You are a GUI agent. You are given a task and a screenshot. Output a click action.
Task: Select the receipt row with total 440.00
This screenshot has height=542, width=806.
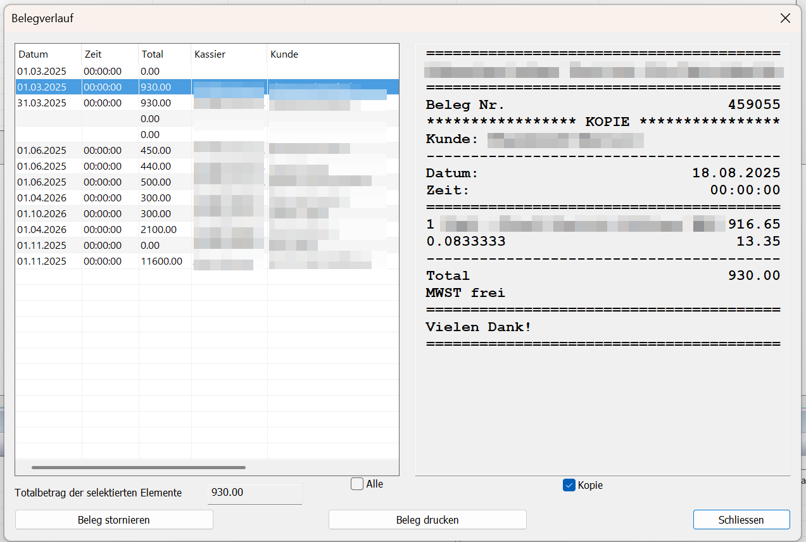click(207, 166)
